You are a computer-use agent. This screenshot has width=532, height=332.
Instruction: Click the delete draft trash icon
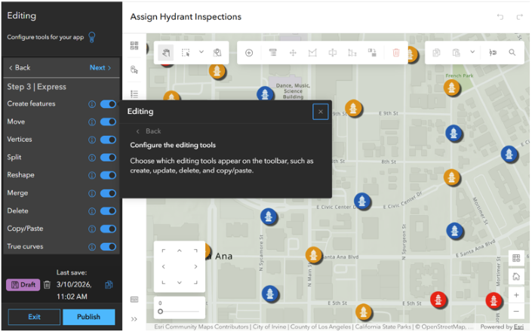click(x=47, y=285)
